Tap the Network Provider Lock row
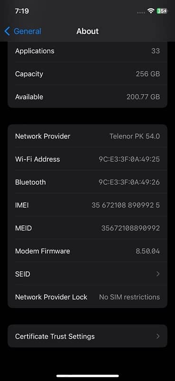Viewport: 175px width, 381px height. click(x=87, y=297)
